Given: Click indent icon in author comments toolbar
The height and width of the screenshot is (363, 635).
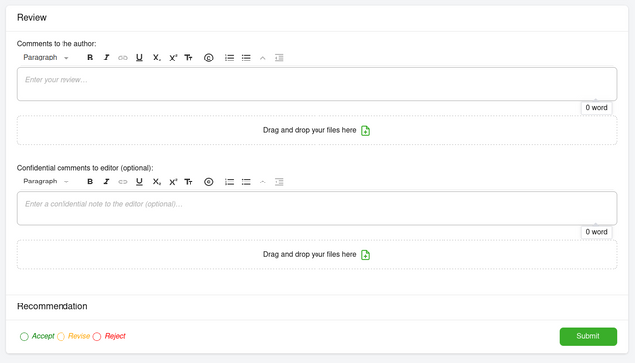Looking at the screenshot, I should pyautogui.click(x=279, y=58).
